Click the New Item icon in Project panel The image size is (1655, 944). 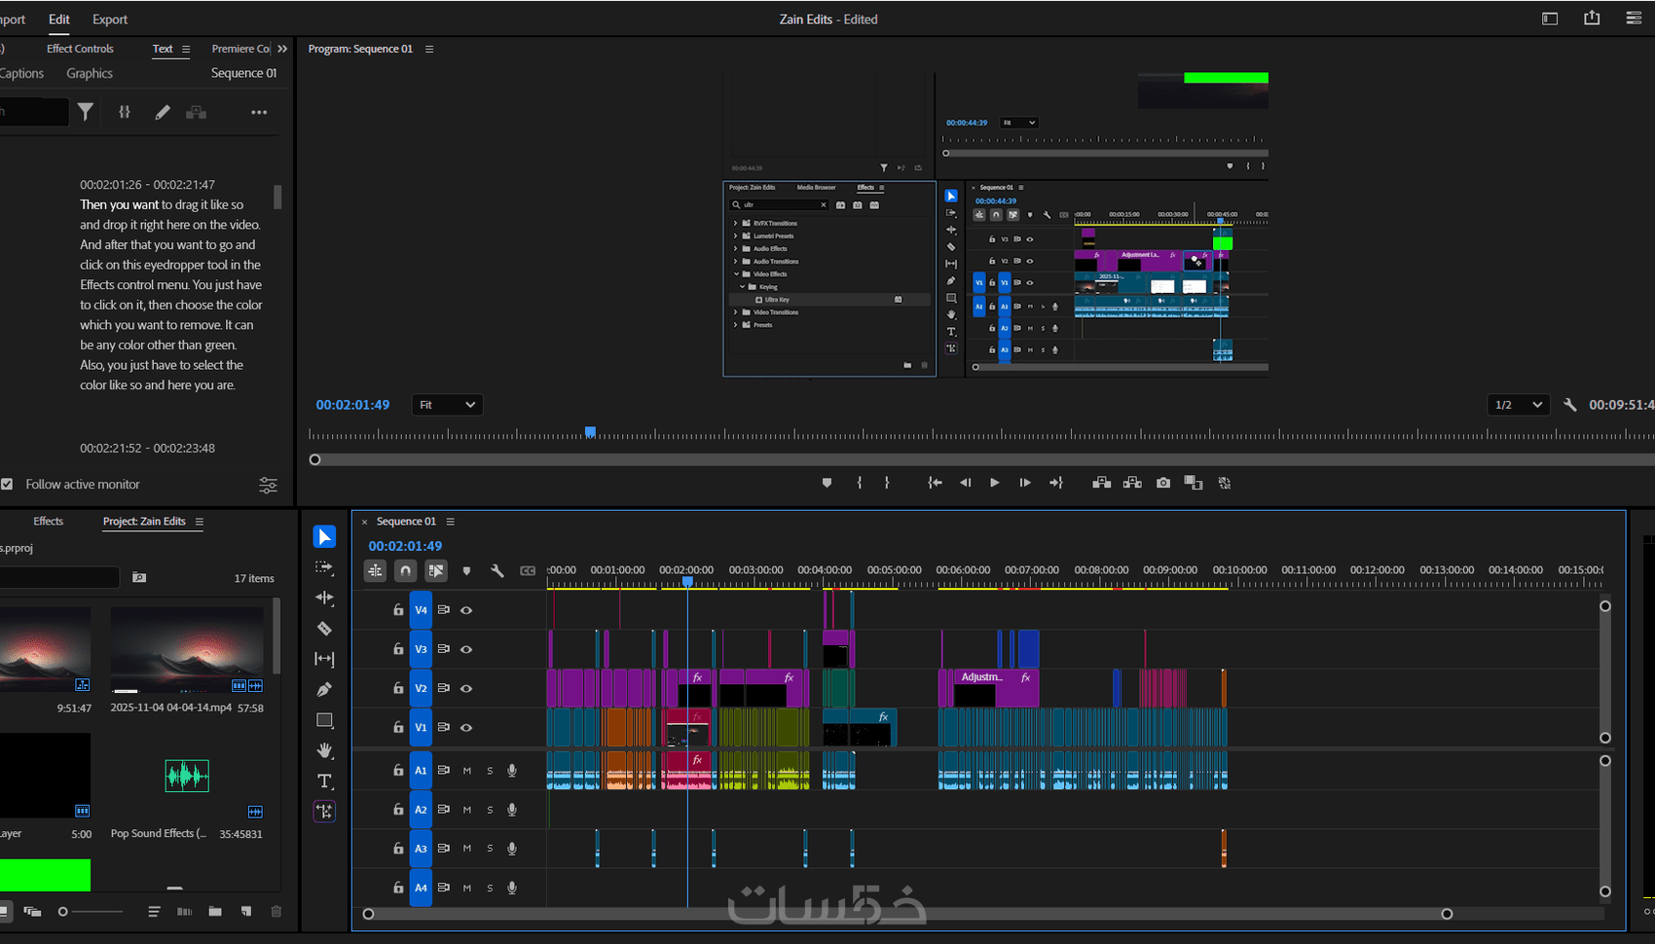point(246,912)
